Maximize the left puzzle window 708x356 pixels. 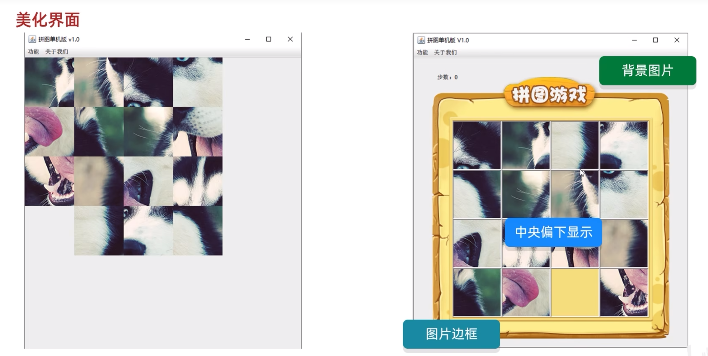point(269,39)
